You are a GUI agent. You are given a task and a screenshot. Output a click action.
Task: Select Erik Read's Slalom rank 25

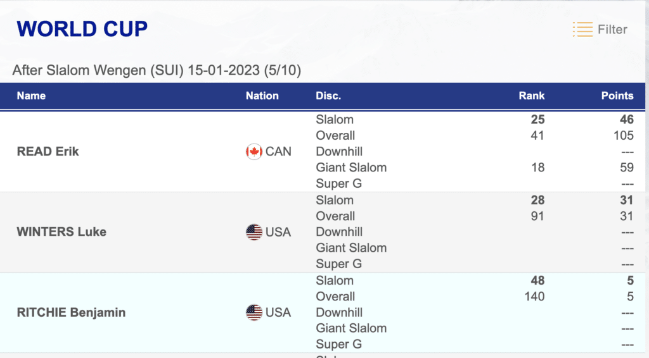[537, 120]
